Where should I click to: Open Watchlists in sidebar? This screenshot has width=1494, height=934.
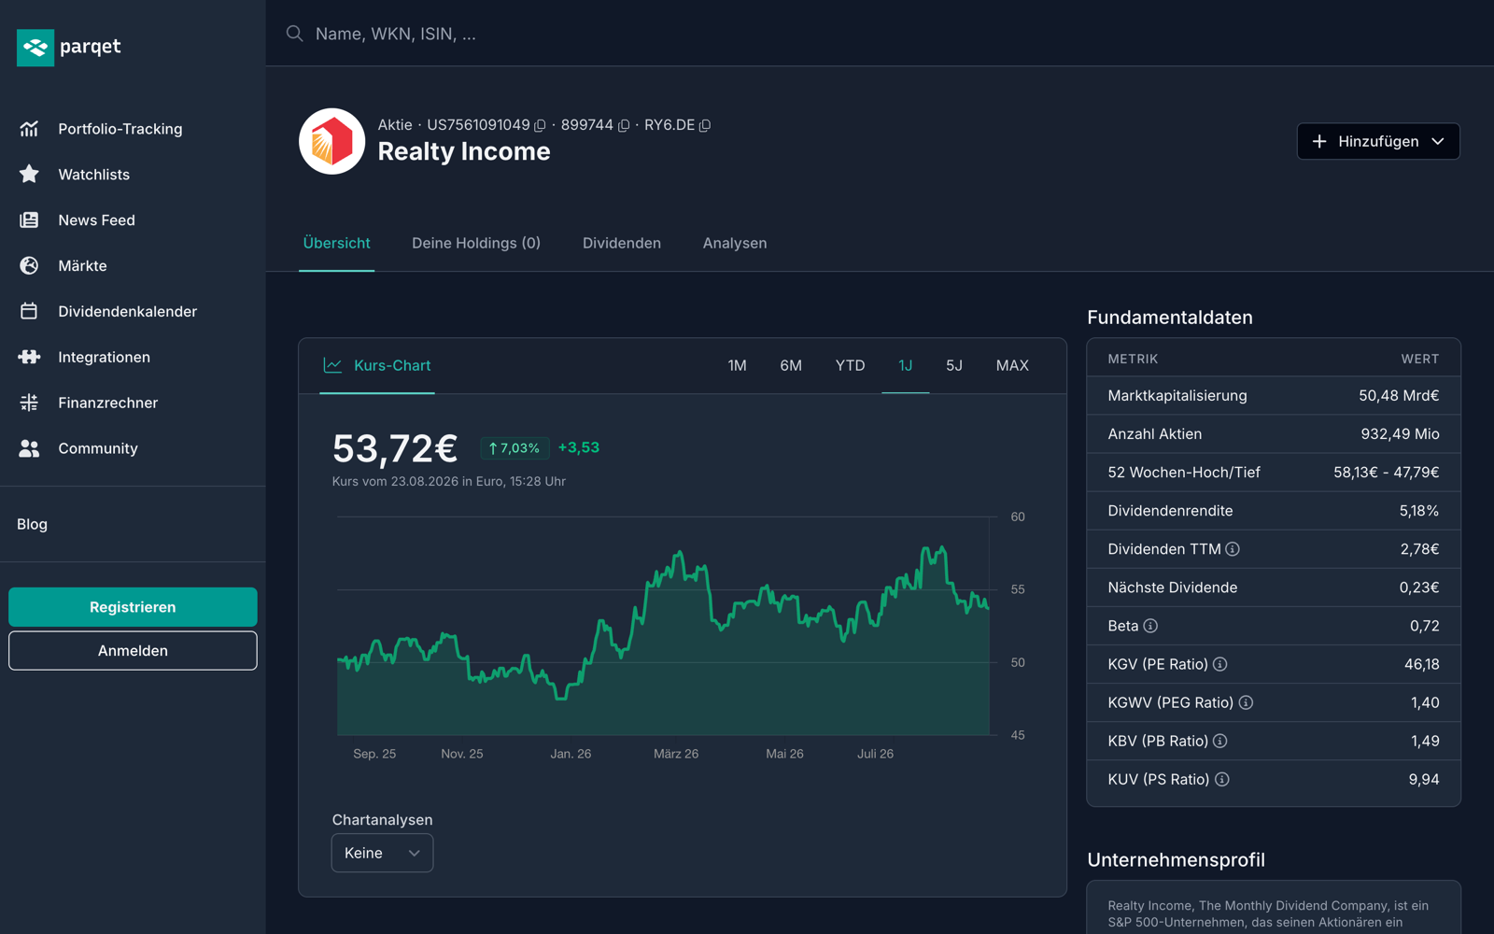93,175
